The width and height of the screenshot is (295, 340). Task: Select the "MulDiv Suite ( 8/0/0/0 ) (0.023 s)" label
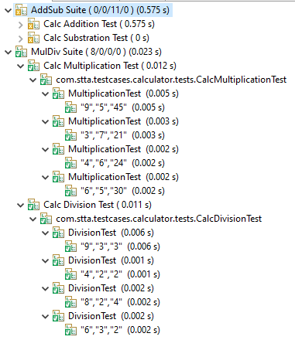(x=96, y=52)
